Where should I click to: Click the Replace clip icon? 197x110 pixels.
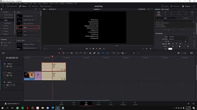[x=85, y=53]
